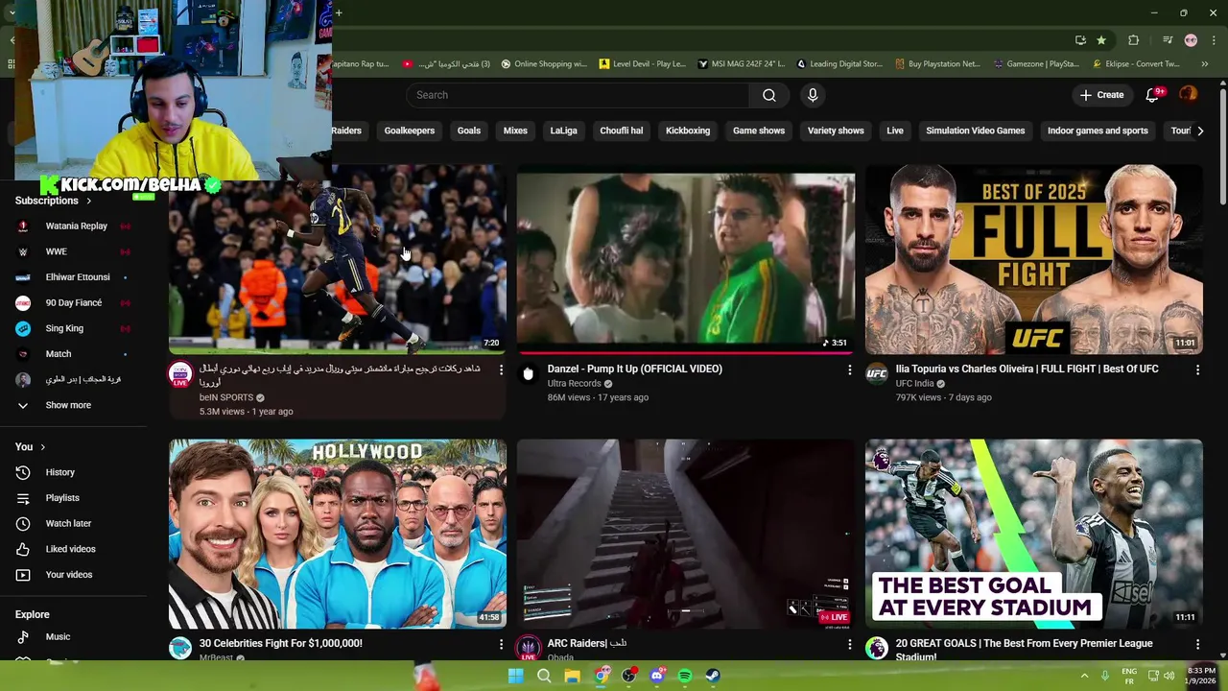The image size is (1228, 691).
Task: Expand the Subscriptions section chevron
Action: pyautogui.click(x=89, y=202)
